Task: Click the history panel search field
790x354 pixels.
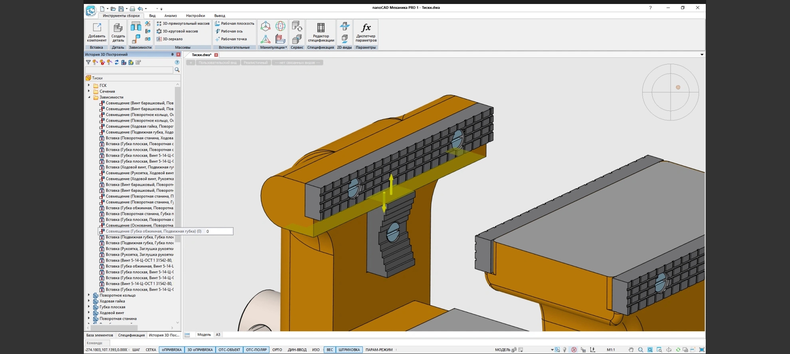Action: pos(129,70)
